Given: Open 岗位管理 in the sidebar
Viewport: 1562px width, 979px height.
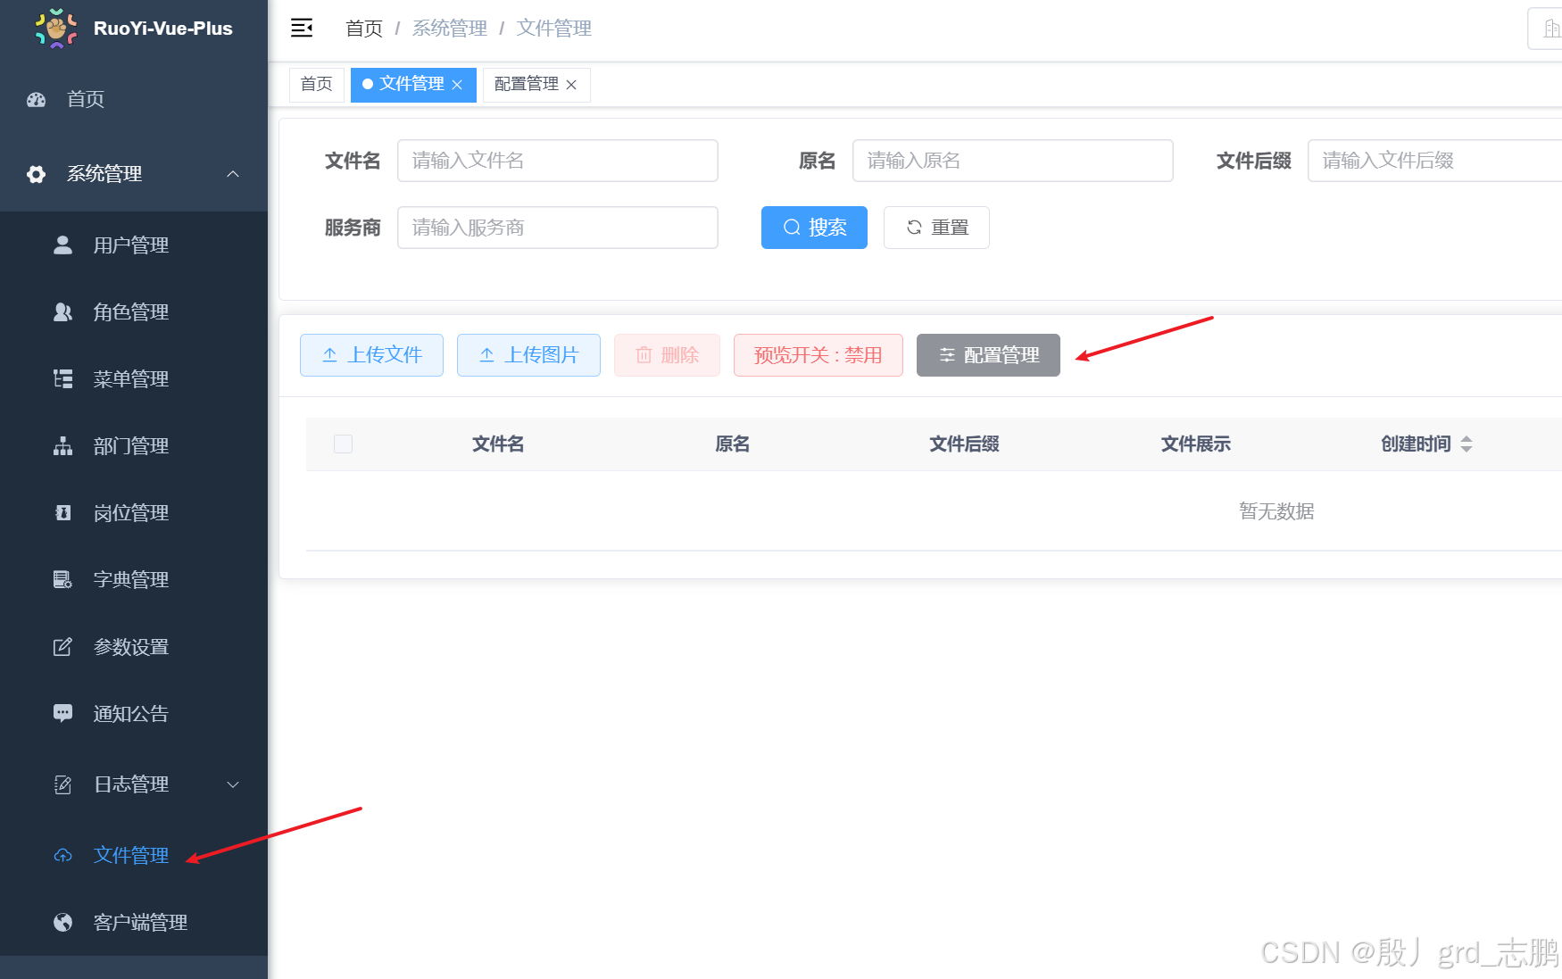Looking at the screenshot, I should click(x=134, y=512).
